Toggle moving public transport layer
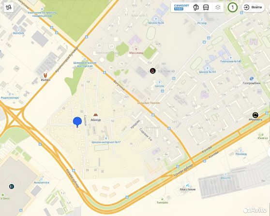 206,7
